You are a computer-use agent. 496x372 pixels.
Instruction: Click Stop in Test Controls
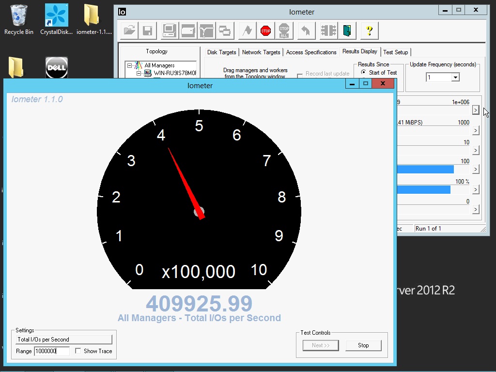tap(363, 345)
